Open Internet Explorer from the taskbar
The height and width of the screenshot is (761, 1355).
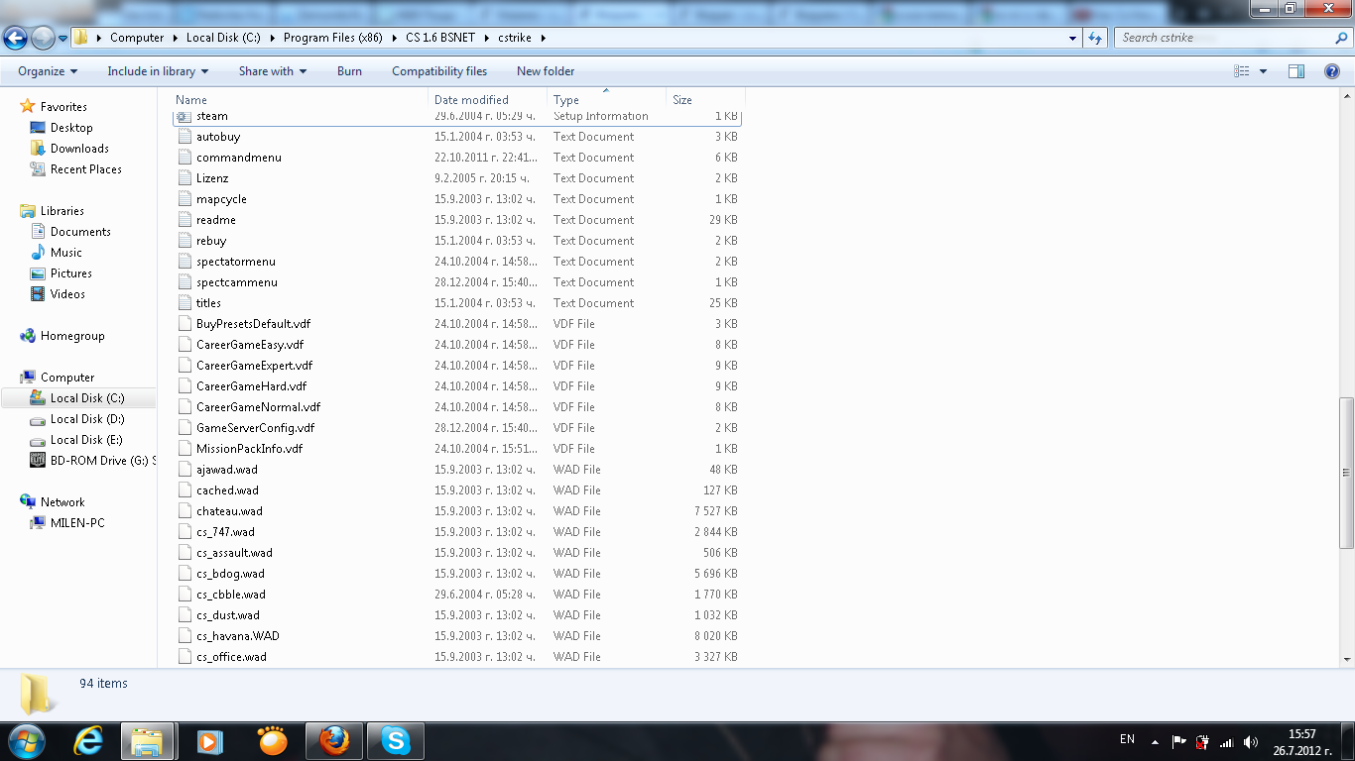click(89, 741)
